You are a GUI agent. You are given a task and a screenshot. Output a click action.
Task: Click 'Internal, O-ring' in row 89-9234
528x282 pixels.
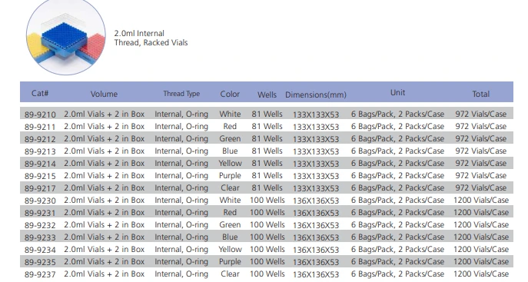[181, 250]
